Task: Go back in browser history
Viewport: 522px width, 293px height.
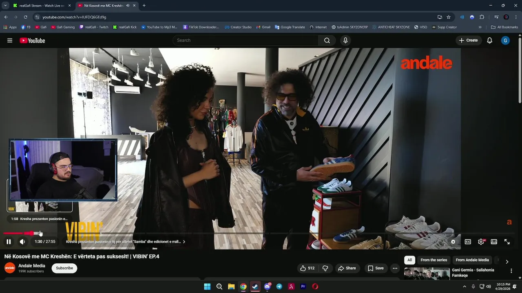Action: click(x=6, y=17)
